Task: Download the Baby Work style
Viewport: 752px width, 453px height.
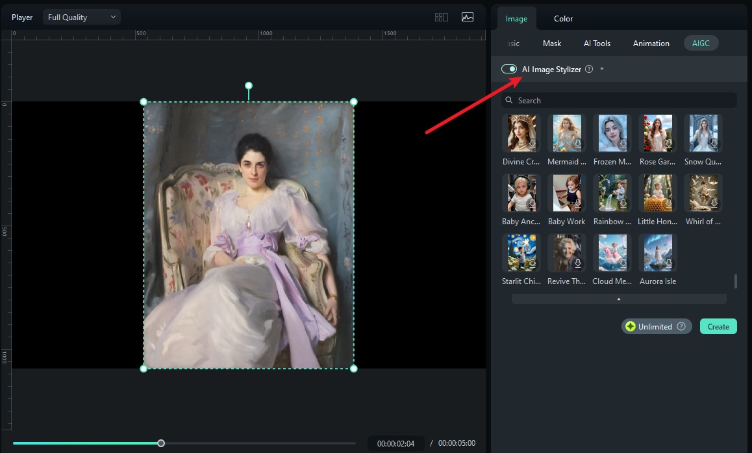Action: pyautogui.click(x=577, y=203)
